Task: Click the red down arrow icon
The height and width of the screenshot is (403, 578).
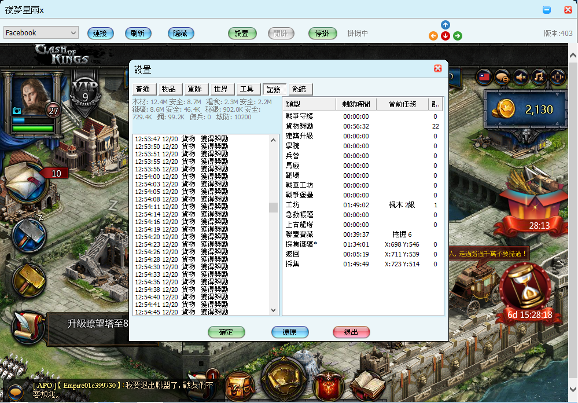Action: click(x=446, y=36)
